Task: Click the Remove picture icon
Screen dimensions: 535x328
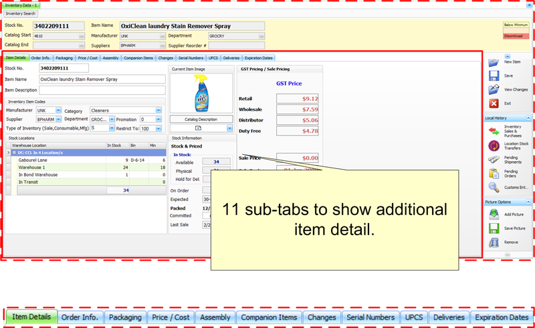Action: 494,242
